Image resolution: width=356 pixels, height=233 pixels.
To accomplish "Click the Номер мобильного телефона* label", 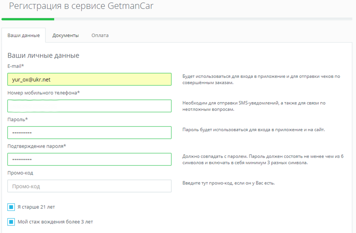I will [44, 93].
